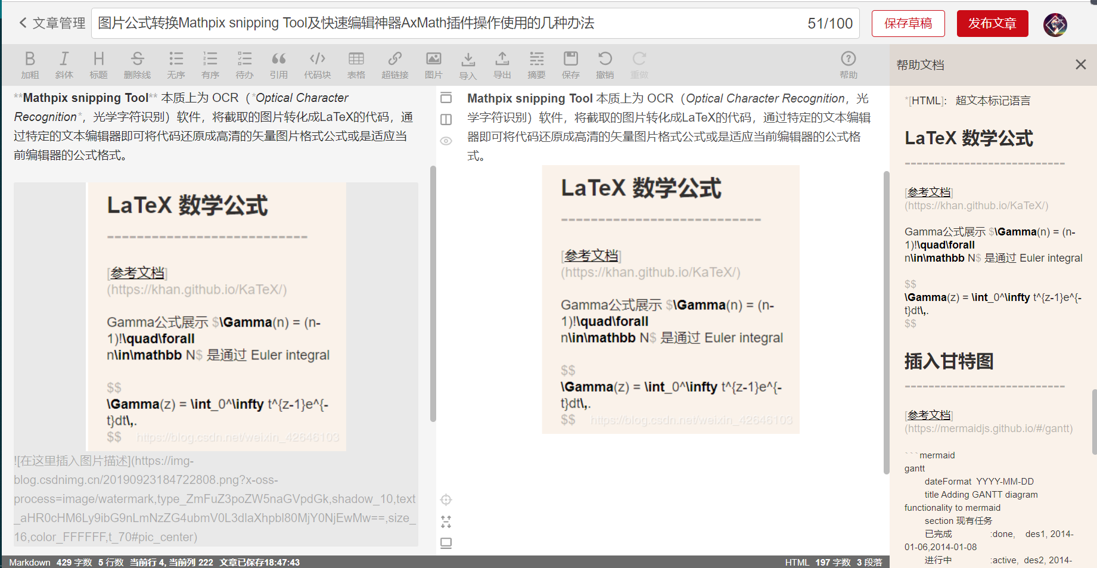The width and height of the screenshot is (1097, 568).
Task: Insert a heading (标题)
Action: [x=98, y=64]
